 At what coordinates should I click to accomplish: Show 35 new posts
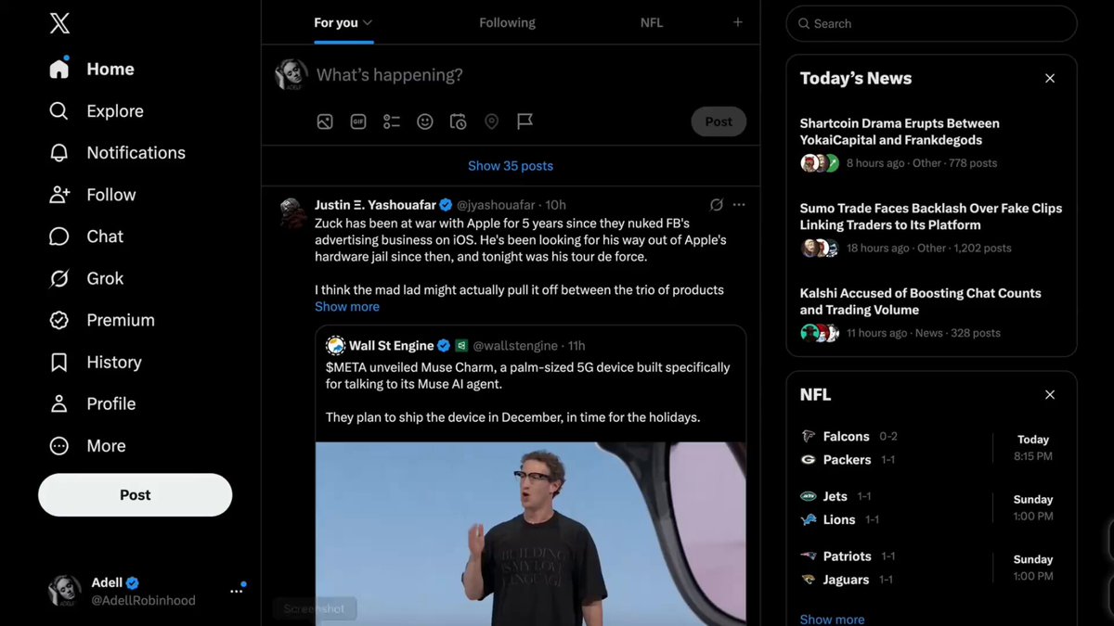click(x=511, y=166)
